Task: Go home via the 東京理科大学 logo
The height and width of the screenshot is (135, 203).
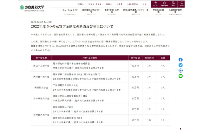Action: pyautogui.click(x=32, y=8)
